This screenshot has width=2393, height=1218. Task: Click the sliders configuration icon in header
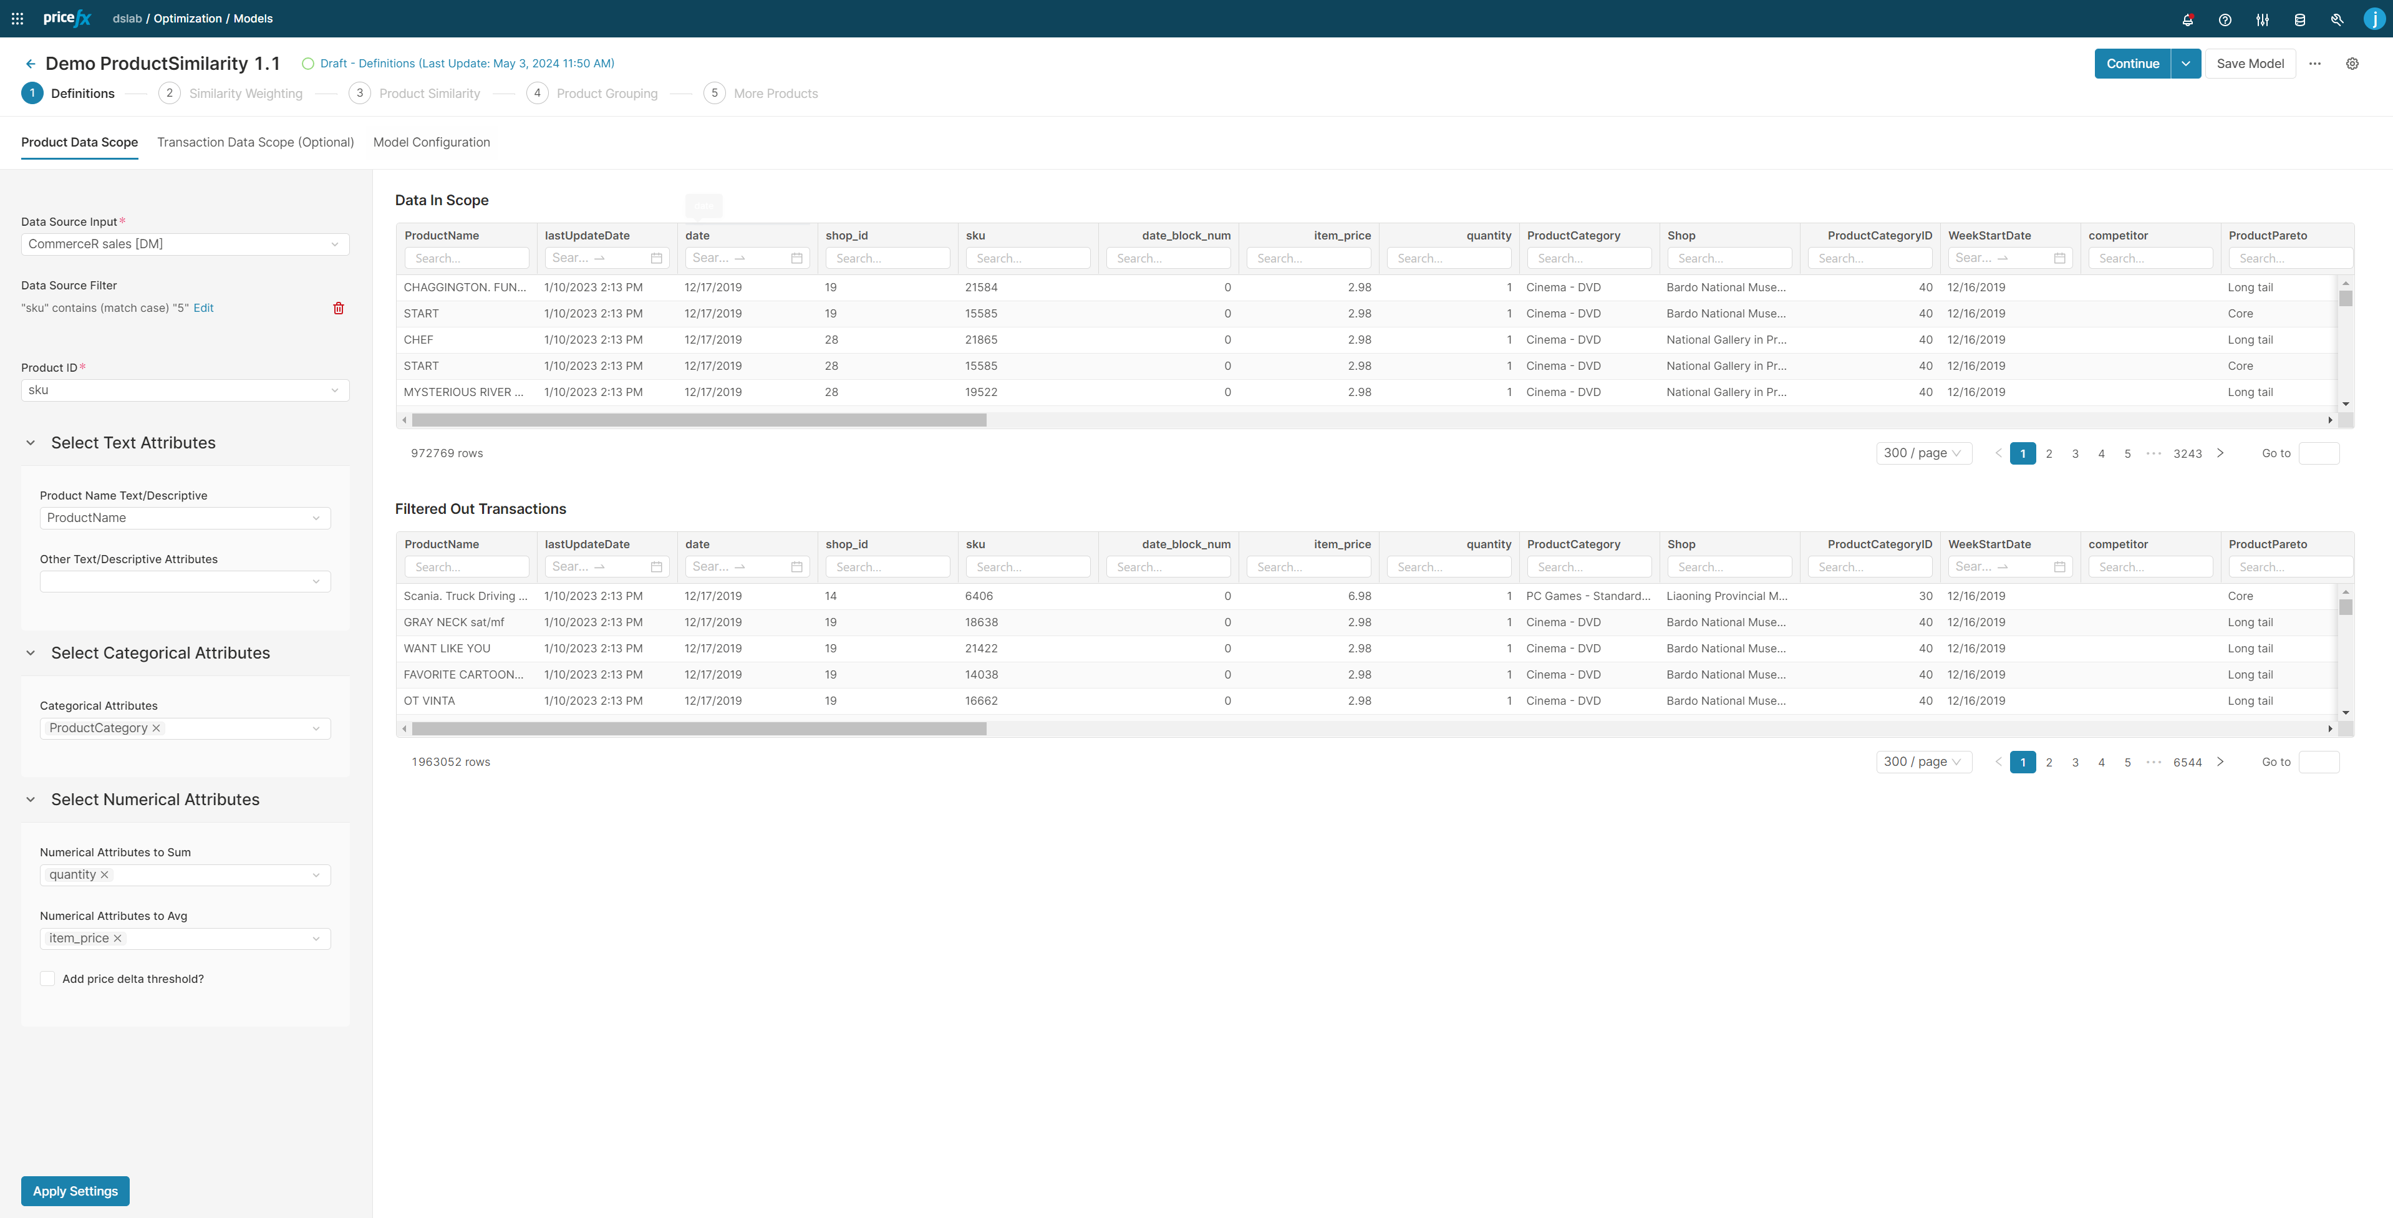coord(2262,19)
